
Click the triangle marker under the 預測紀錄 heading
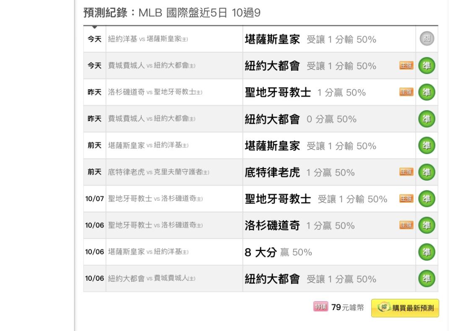[94, 27]
